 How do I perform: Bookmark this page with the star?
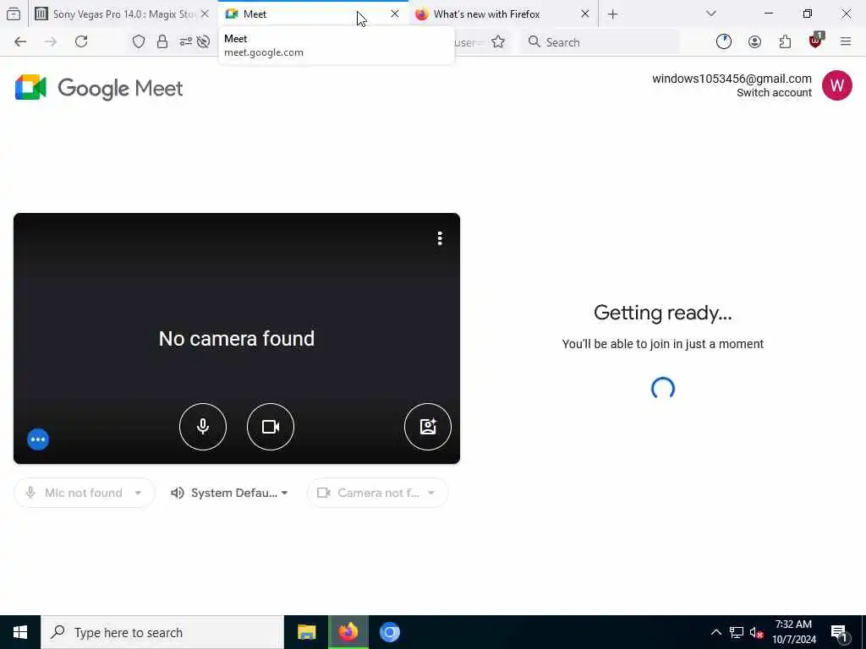(x=498, y=42)
